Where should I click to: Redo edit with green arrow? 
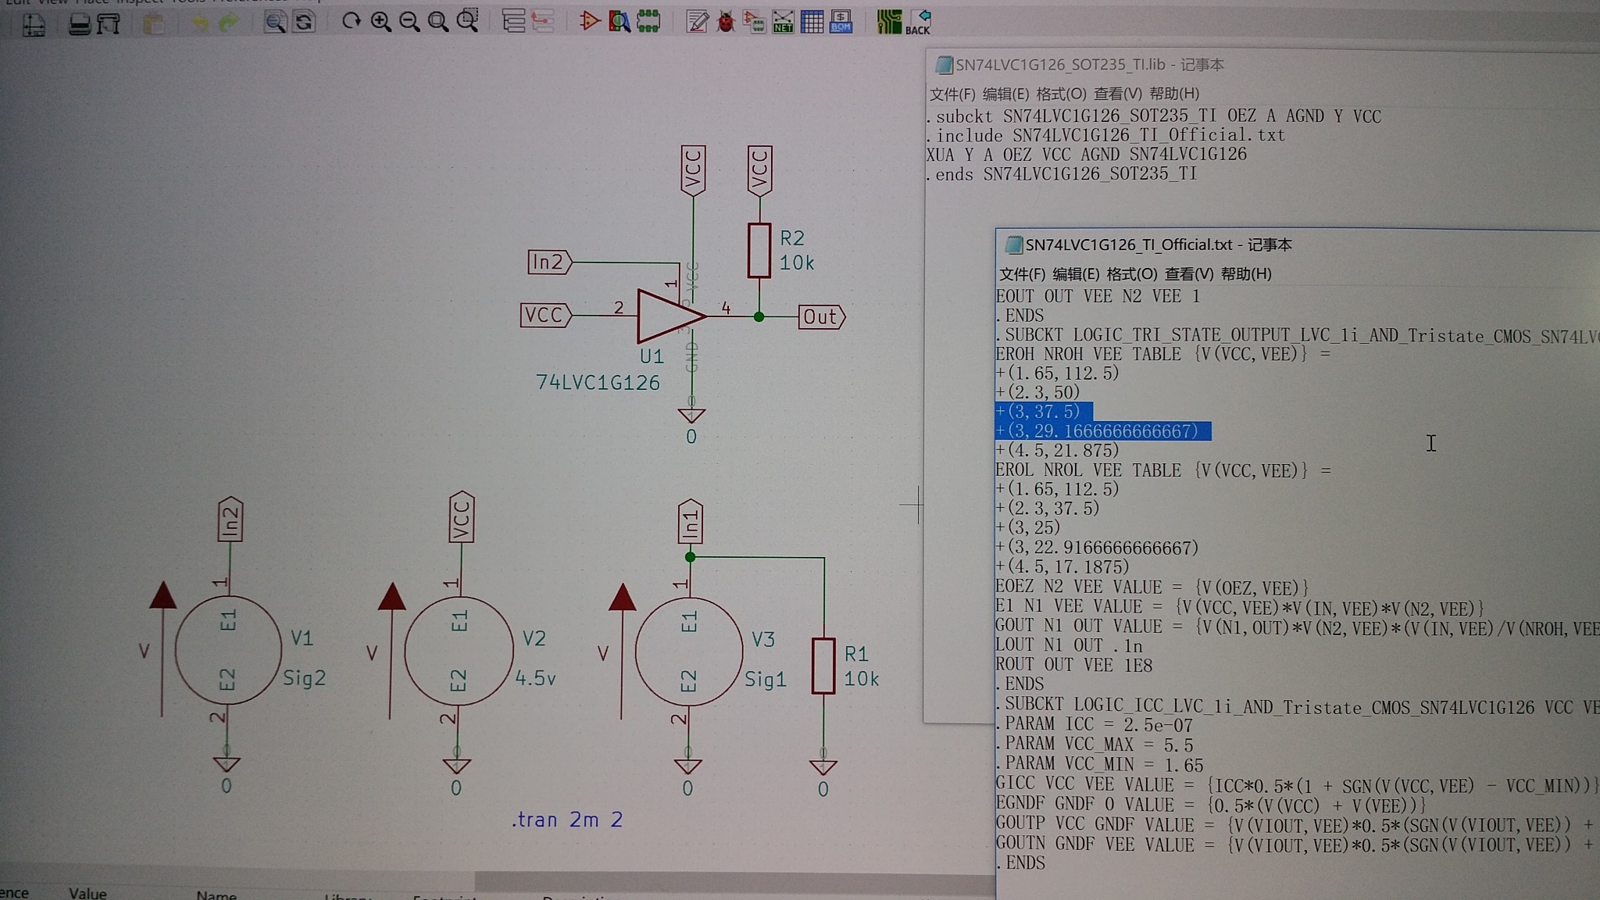click(x=228, y=23)
